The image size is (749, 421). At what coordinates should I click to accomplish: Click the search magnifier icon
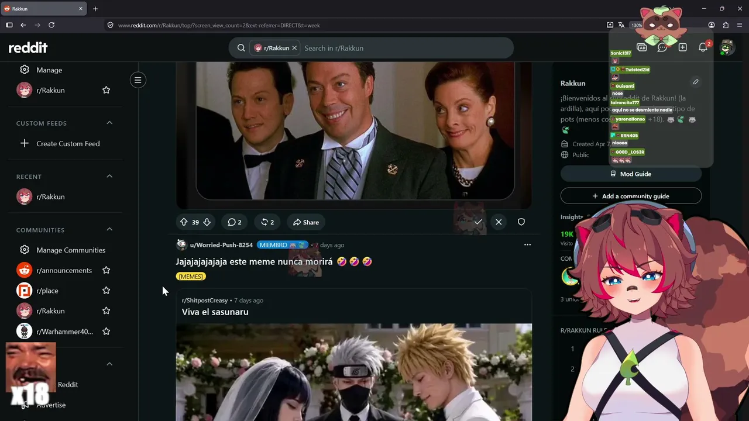click(x=241, y=48)
